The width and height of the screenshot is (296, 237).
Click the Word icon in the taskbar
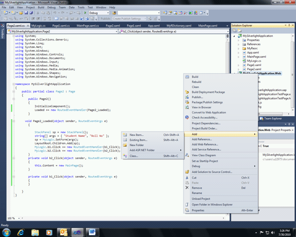(92, 232)
